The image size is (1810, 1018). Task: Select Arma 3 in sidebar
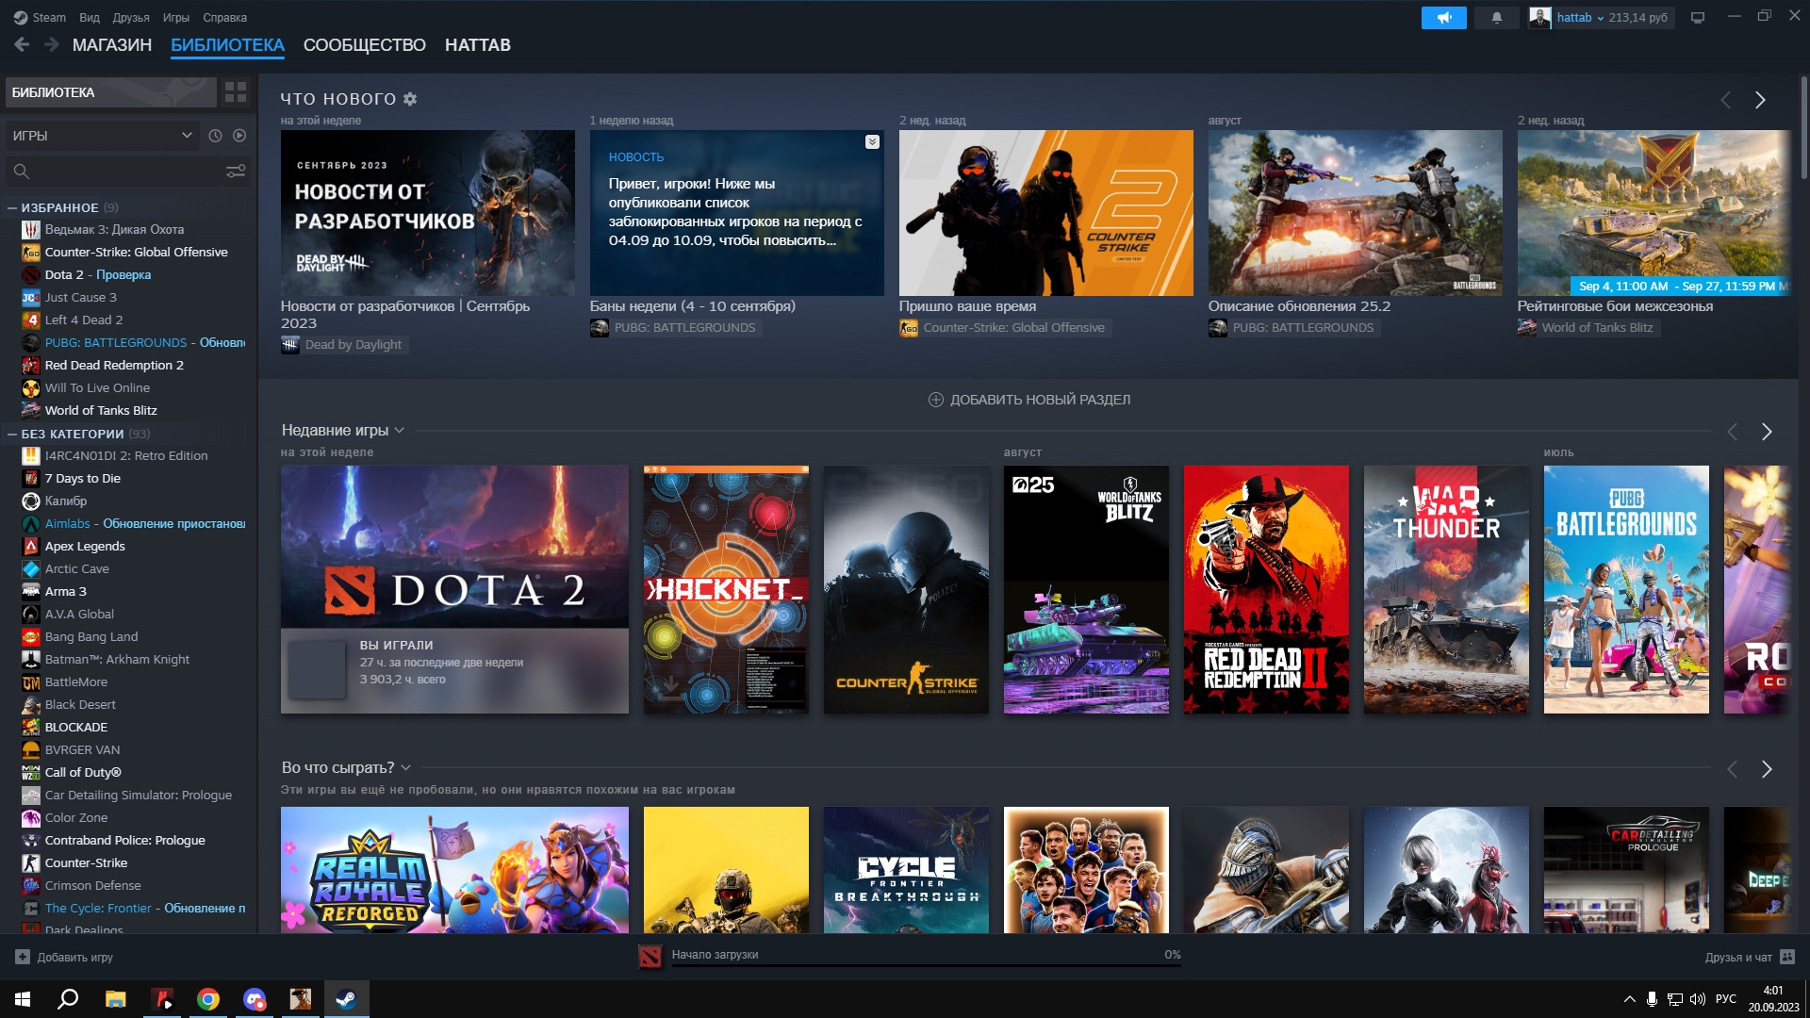coord(66,591)
